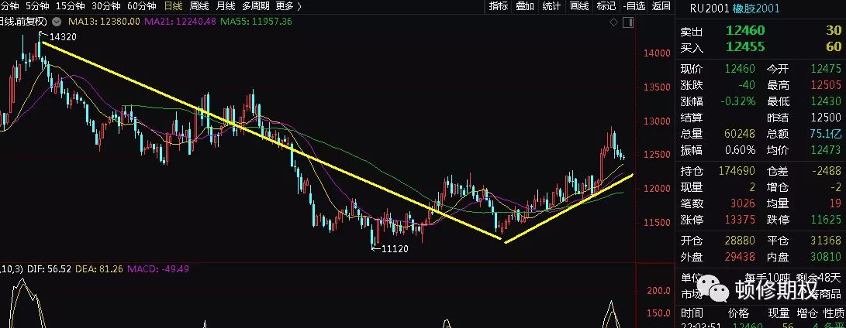The height and width of the screenshot is (328, 846).
Task: Click the 11500 price axis label
Action: coord(657,223)
